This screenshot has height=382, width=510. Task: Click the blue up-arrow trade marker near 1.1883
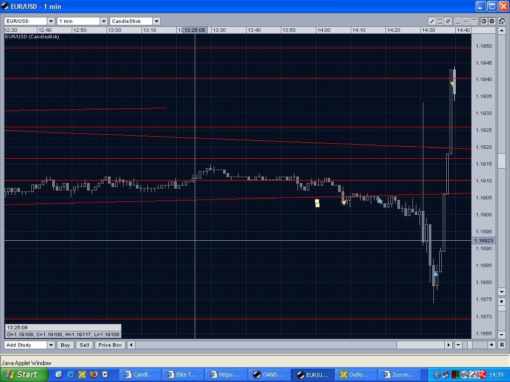[x=435, y=274]
